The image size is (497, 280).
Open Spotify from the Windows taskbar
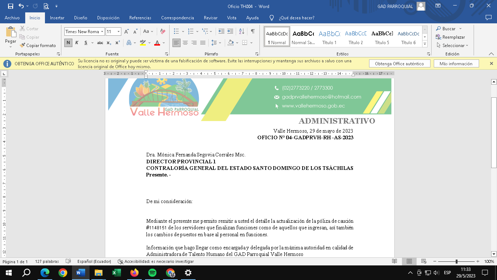point(152,273)
